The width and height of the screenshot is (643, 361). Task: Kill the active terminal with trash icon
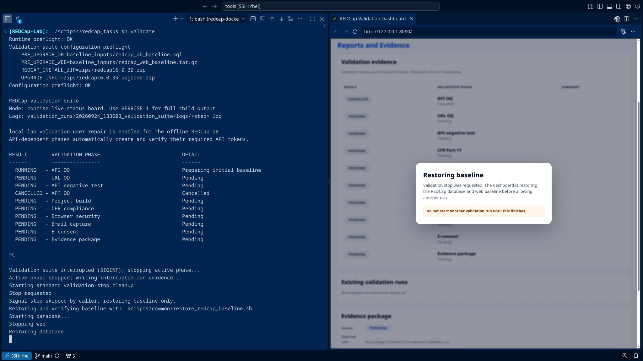(x=262, y=19)
